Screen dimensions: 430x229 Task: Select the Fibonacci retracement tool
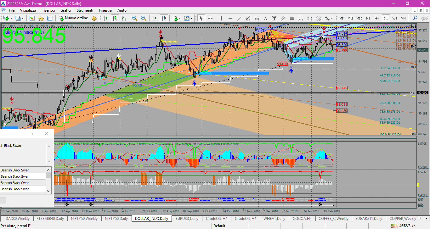click(257, 18)
